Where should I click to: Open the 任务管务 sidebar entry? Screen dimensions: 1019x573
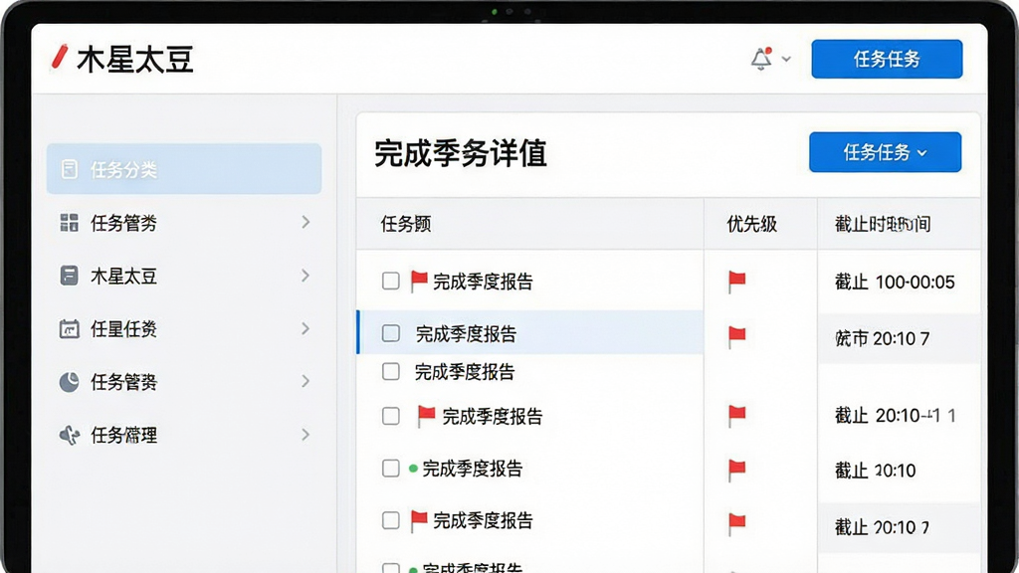pos(184,222)
